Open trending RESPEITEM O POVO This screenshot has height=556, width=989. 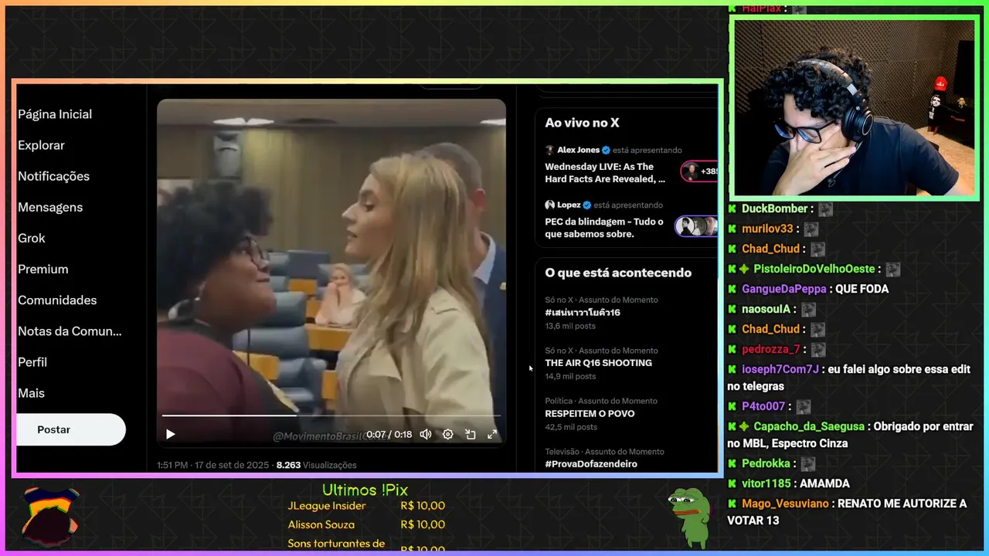pos(590,413)
